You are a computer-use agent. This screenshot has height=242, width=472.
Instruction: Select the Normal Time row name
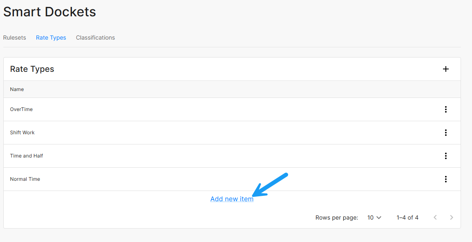click(25, 179)
